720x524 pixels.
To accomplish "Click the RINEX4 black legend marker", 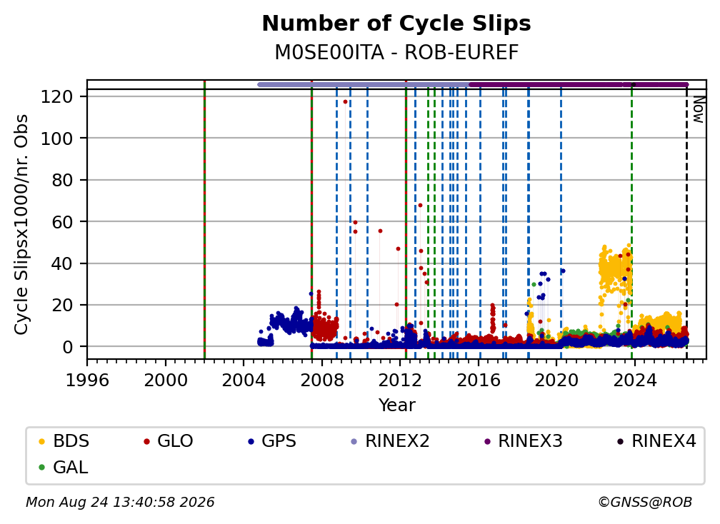I will click(620, 441).
